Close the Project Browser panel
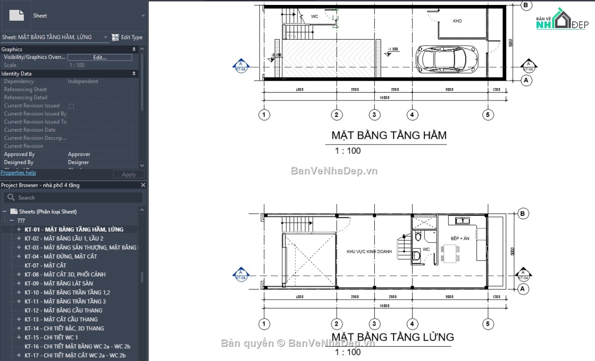Viewport: 595px width, 361px height. [x=143, y=185]
